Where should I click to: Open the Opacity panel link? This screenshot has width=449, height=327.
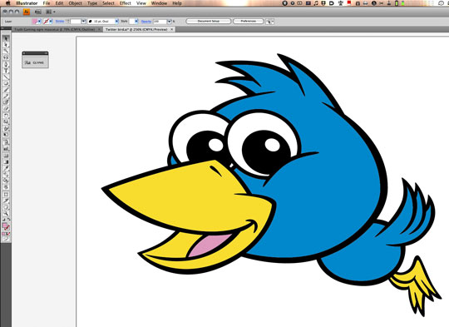pos(146,21)
